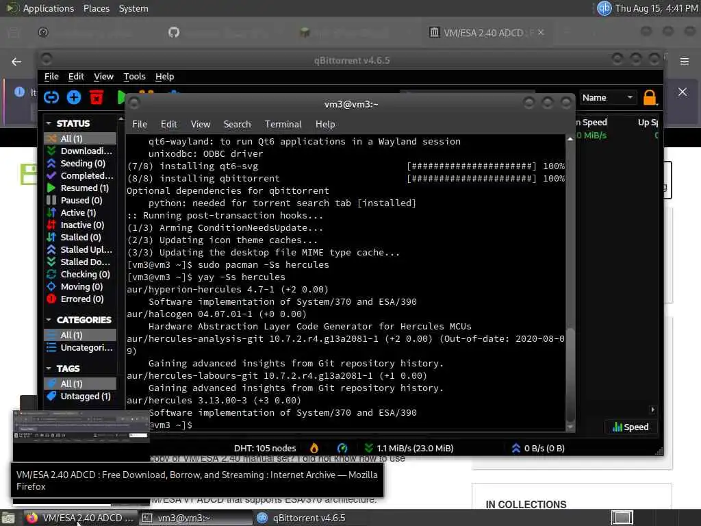Open the terminal Search menu
701x526 pixels.
click(237, 124)
